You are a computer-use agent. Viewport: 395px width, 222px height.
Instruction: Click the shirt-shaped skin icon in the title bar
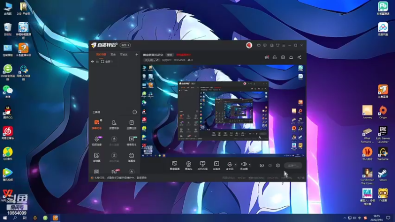point(277,45)
